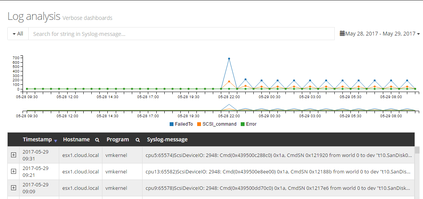
Task: Click the Syslog-message column header
Action: [x=167, y=139]
